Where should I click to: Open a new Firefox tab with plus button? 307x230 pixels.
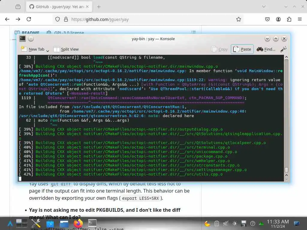(x=99, y=7)
